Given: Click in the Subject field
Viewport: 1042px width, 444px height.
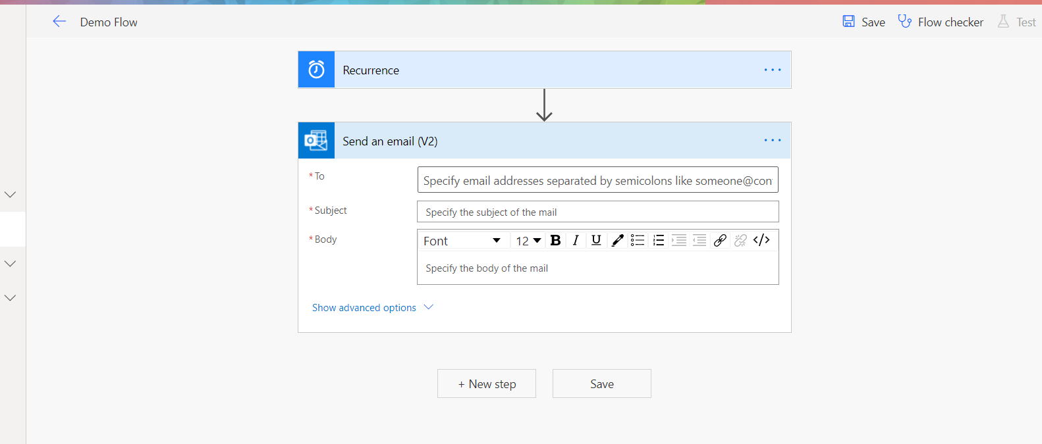Looking at the screenshot, I should [597, 212].
